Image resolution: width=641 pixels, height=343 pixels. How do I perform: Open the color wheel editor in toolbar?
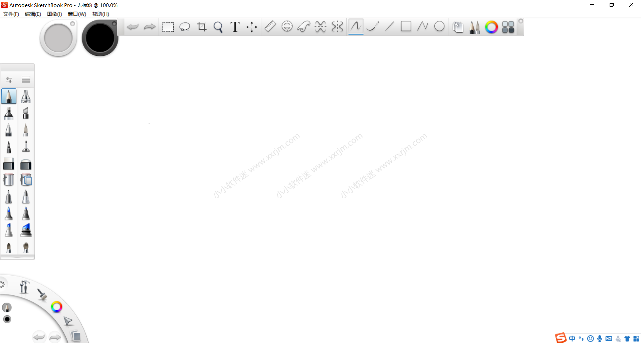point(491,27)
